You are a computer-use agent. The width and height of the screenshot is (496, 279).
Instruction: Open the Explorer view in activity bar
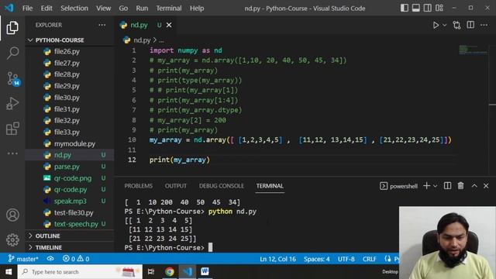click(x=12, y=28)
